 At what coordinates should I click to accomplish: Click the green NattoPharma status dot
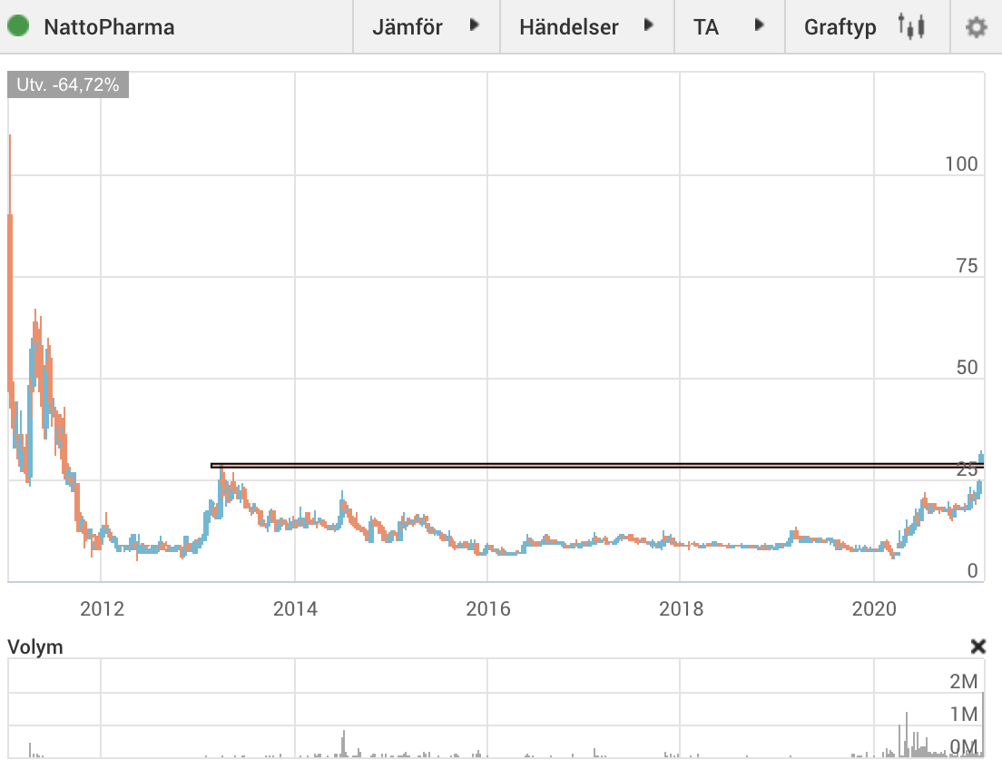[18, 26]
